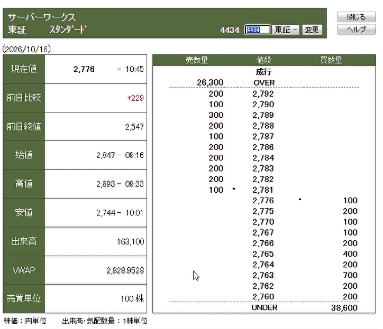Focus the stock code input showing 4434

point(258,30)
